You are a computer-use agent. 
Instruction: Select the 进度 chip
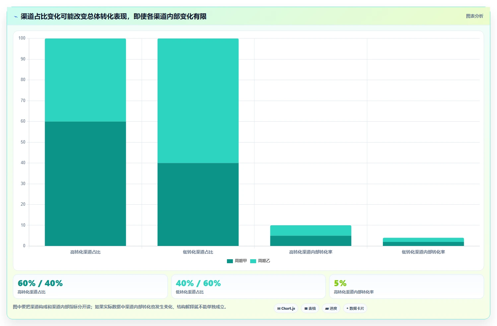331,308
